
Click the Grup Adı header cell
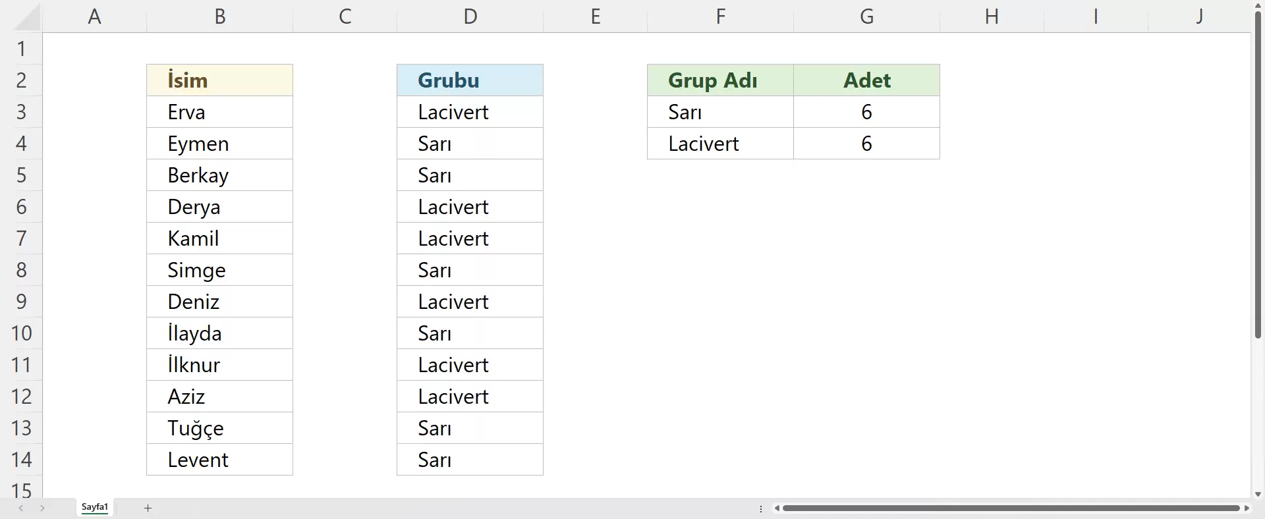pos(720,80)
